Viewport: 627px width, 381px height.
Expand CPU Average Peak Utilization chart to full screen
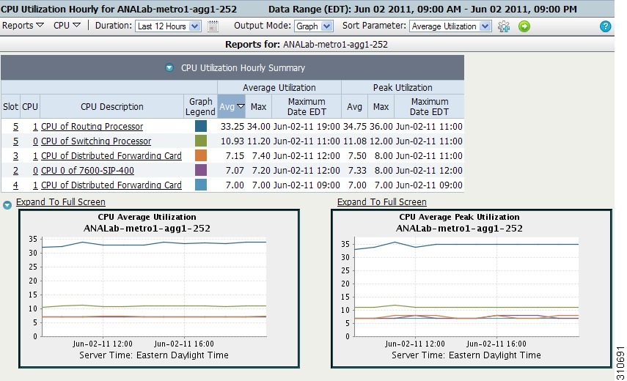[x=382, y=202]
